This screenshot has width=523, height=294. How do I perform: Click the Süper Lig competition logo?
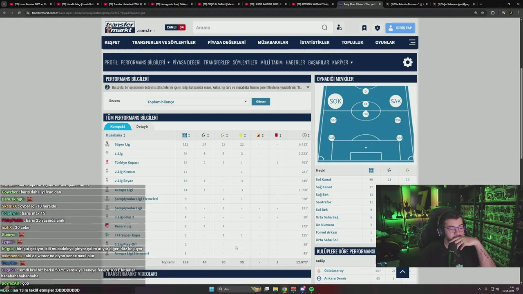click(107, 144)
